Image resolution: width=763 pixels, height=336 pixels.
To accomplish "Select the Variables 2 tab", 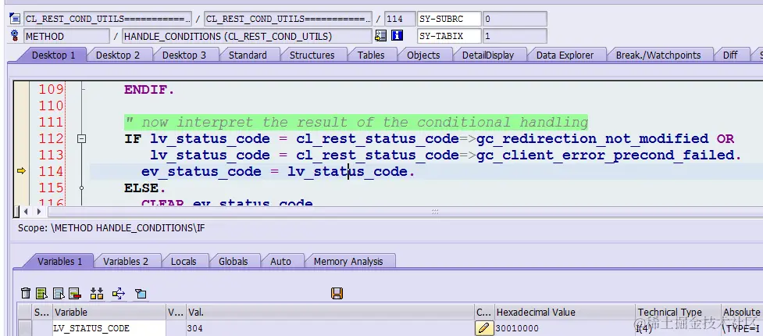I will (126, 262).
